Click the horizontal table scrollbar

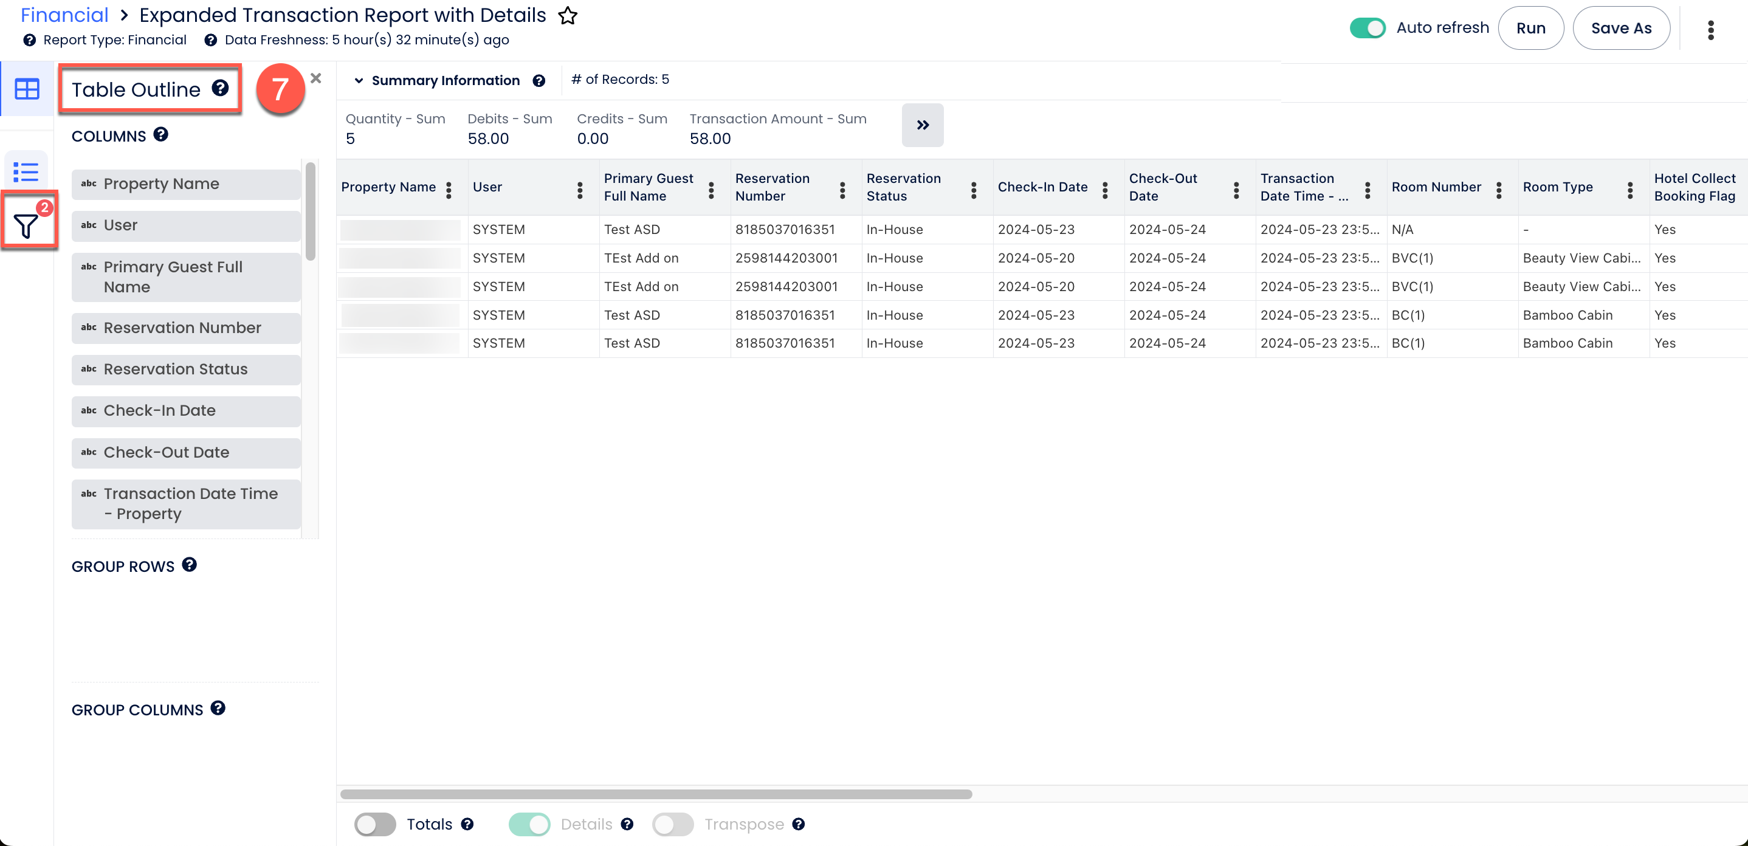(655, 794)
